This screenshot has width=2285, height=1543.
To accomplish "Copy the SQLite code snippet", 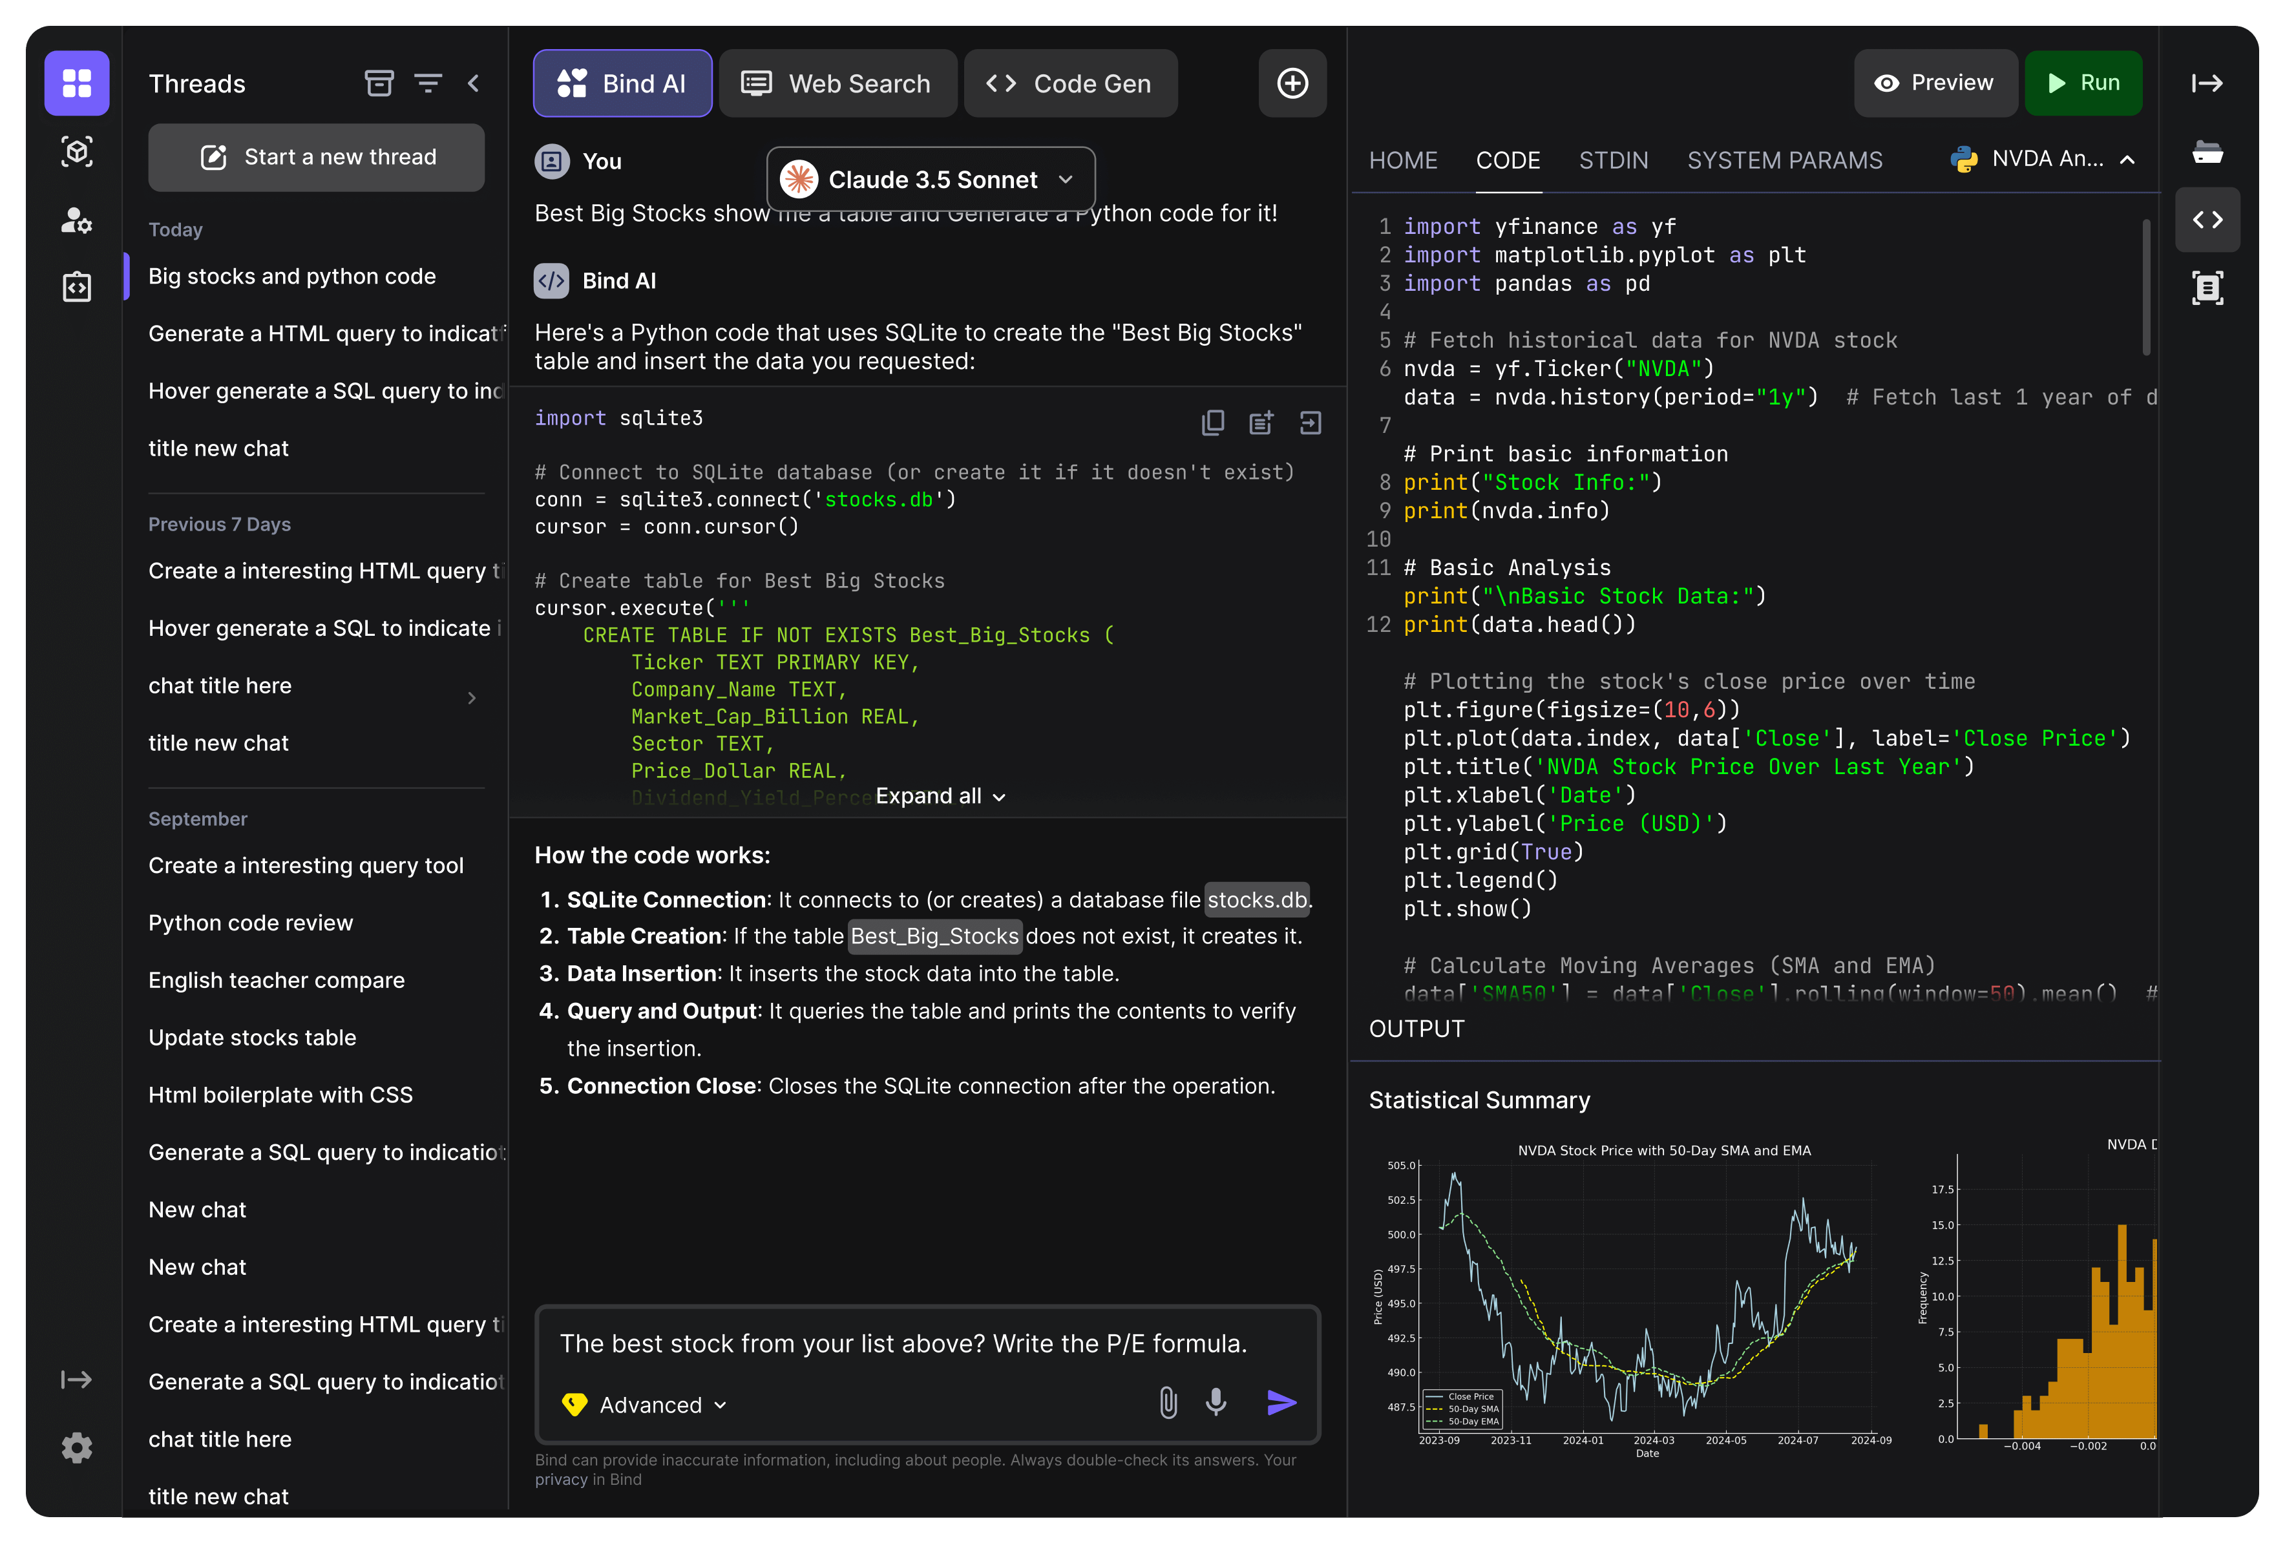I will (x=1212, y=422).
